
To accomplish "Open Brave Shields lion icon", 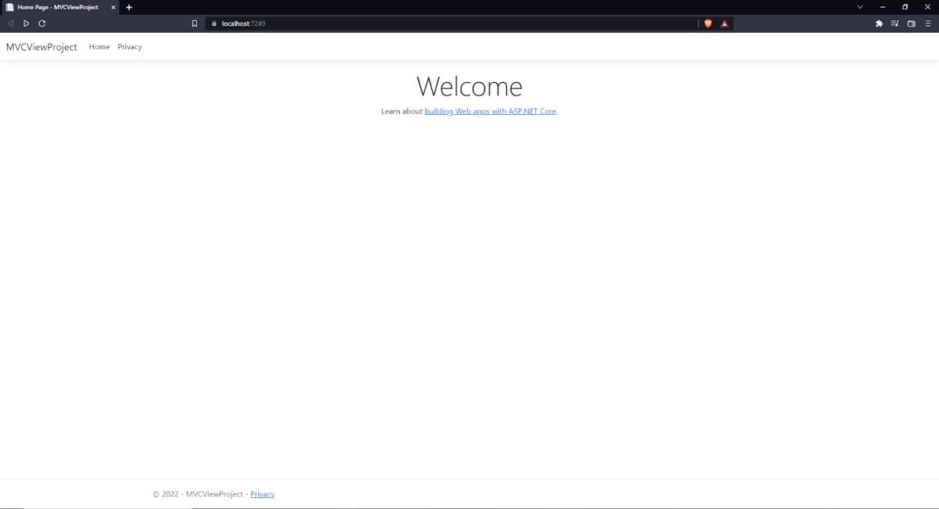I will coord(708,23).
